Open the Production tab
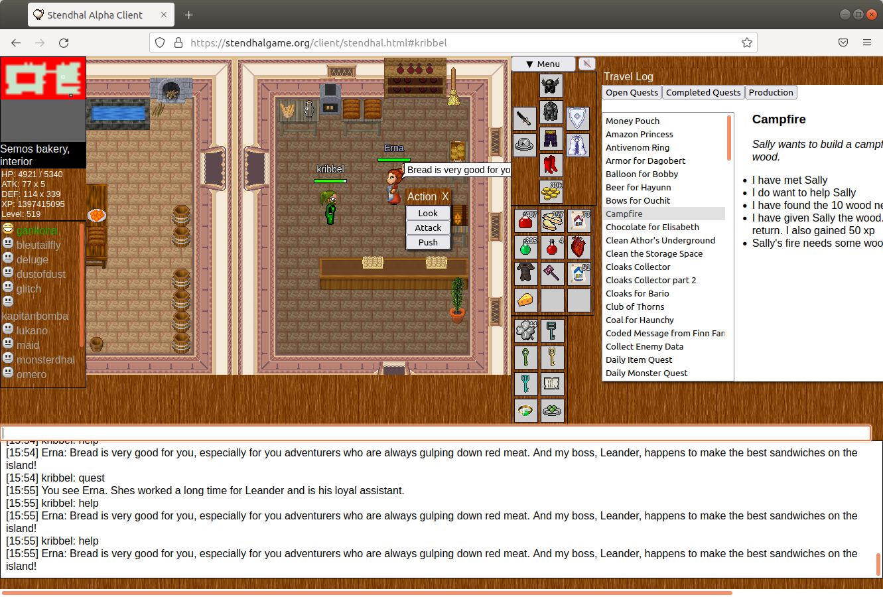This screenshot has height=597, width=883. (x=770, y=92)
